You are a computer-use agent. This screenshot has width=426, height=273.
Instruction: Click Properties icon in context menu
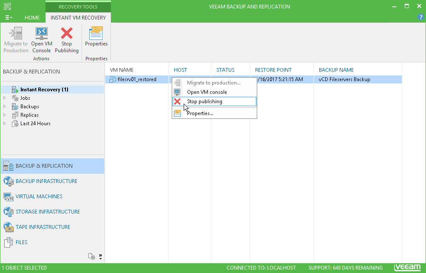pos(177,113)
